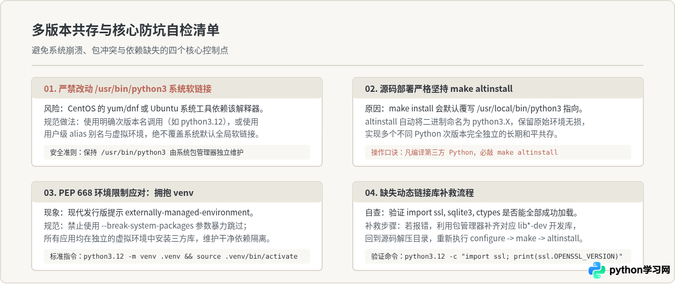The width and height of the screenshot is (675, 284).
Task: Click the title 多版本共存与核心防坑自检清单
Action: click(x=126, y=30)
